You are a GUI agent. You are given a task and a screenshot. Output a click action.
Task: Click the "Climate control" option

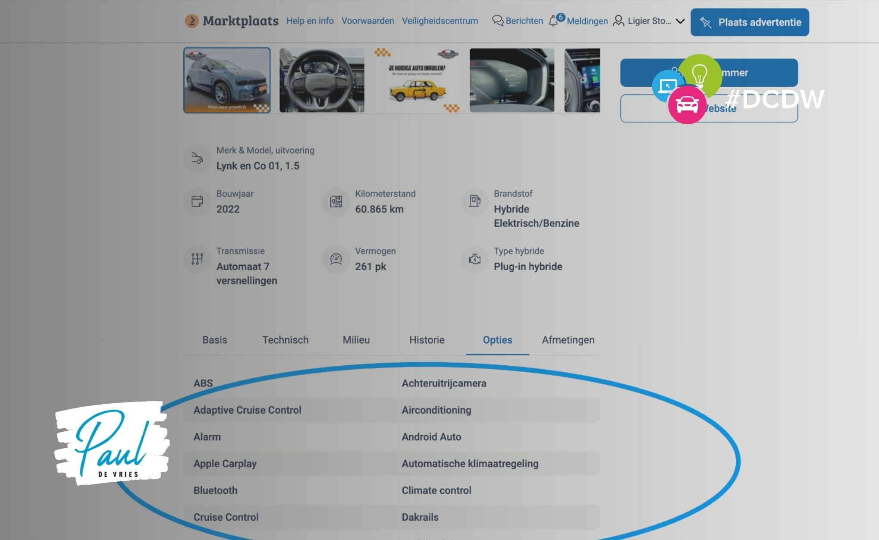tap(436, 490)
